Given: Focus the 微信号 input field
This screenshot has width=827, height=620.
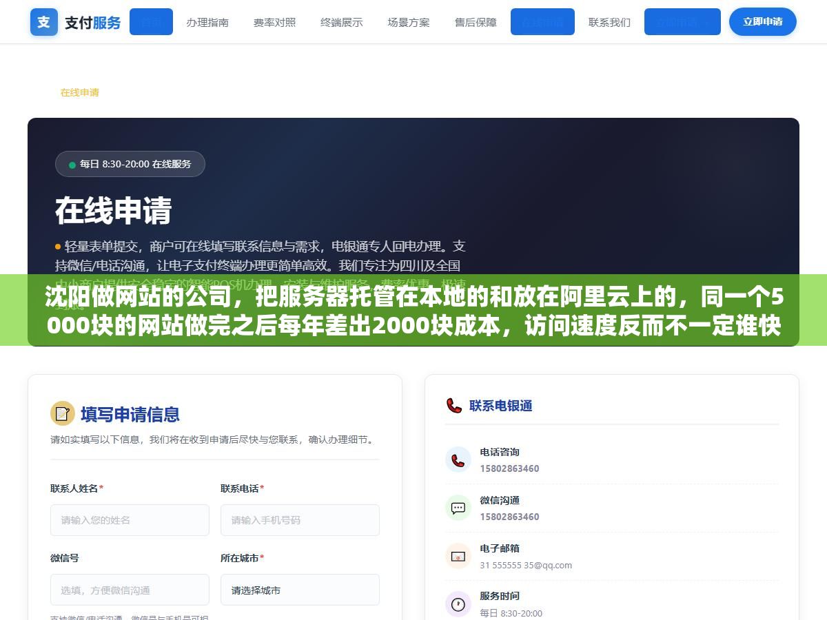Looking at the screenshot, I should [130, 590].
